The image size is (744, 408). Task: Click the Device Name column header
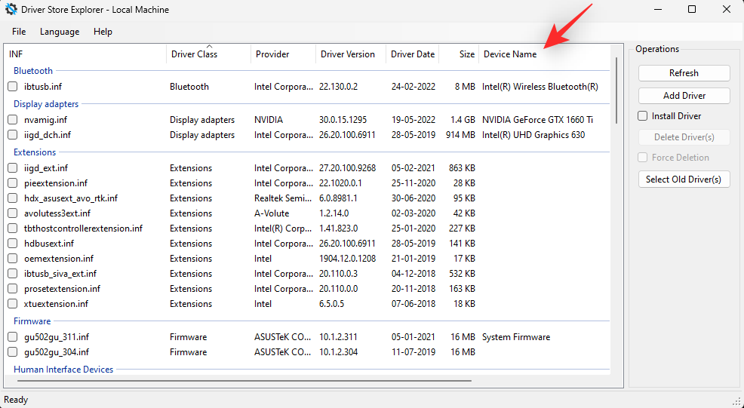pyautogui.click(x=510, y=54)
